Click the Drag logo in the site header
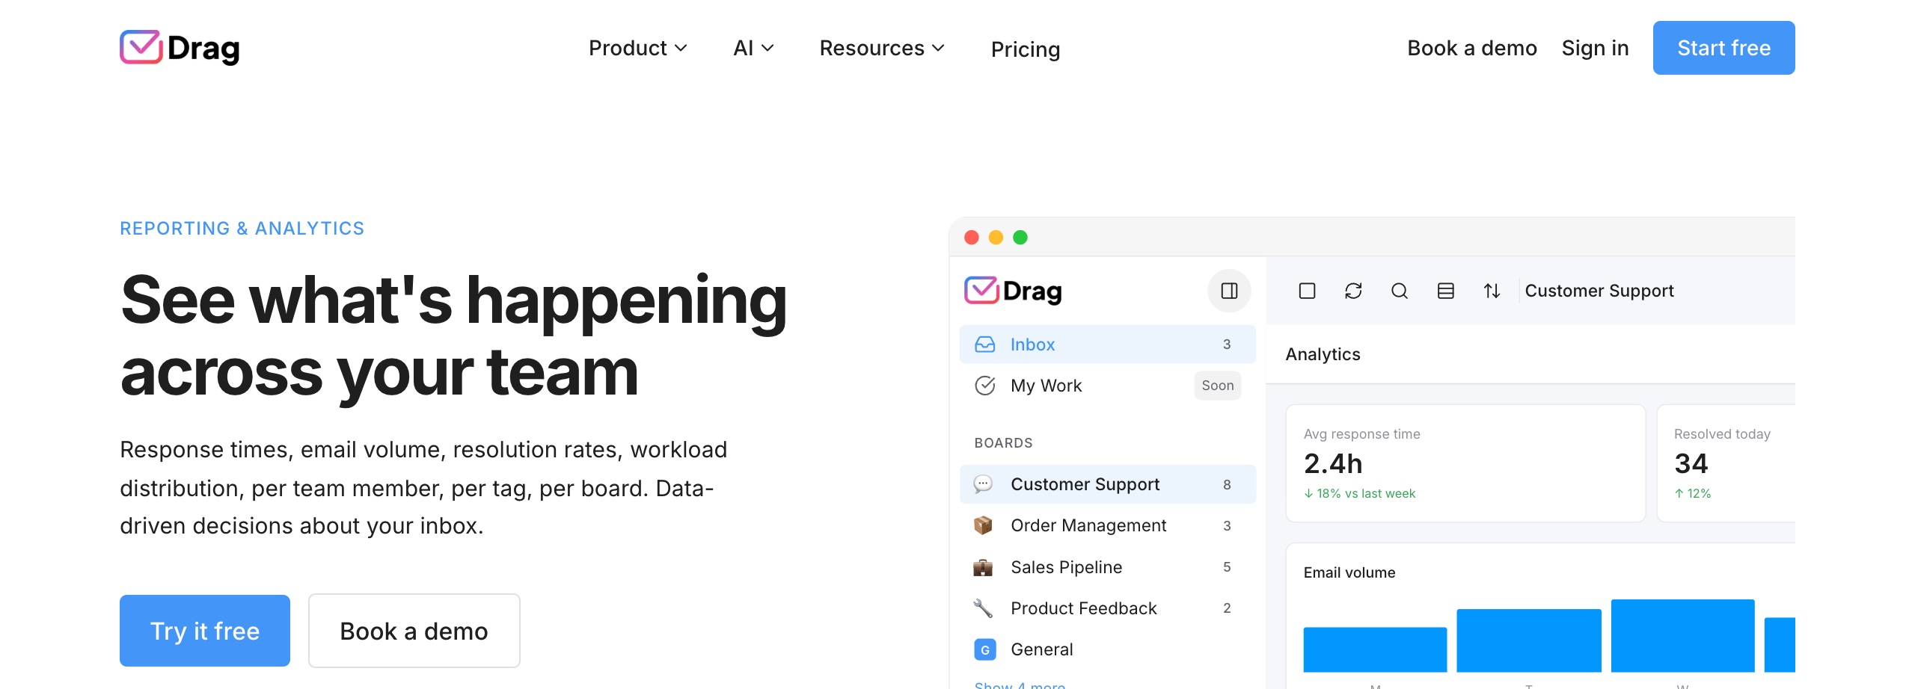This screenshot has width=1915, height=689. pos(180,48)
